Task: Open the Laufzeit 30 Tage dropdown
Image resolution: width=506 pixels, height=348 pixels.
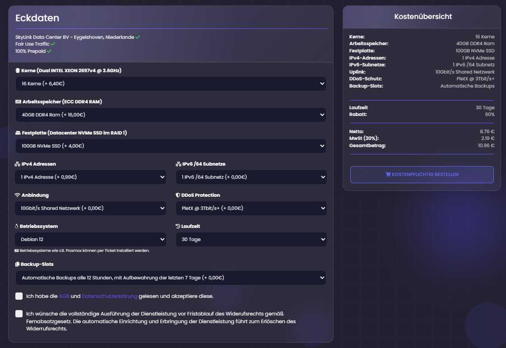Action: [251, 239]
